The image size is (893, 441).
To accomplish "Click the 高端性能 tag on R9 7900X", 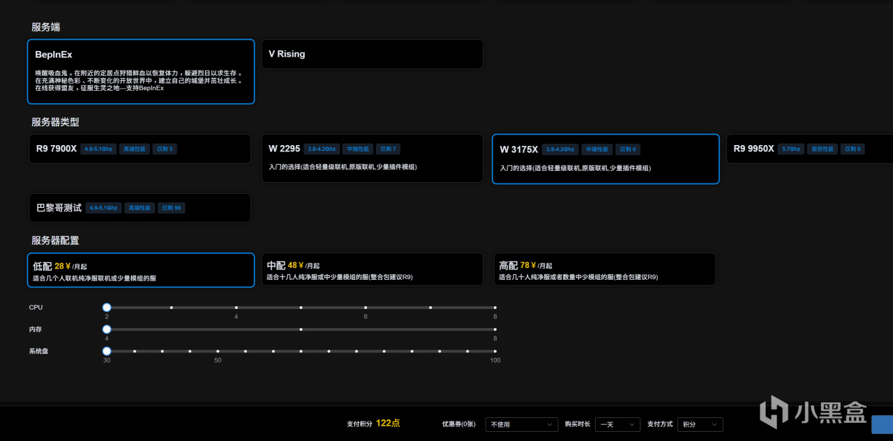I will (x=135, y=149).
